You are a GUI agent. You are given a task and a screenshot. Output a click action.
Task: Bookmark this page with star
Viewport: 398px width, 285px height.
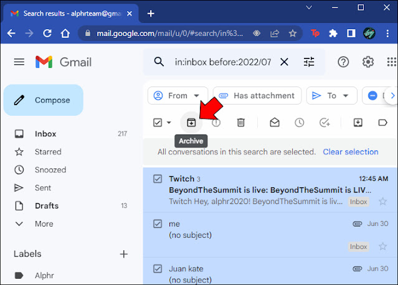coord(293,33)
